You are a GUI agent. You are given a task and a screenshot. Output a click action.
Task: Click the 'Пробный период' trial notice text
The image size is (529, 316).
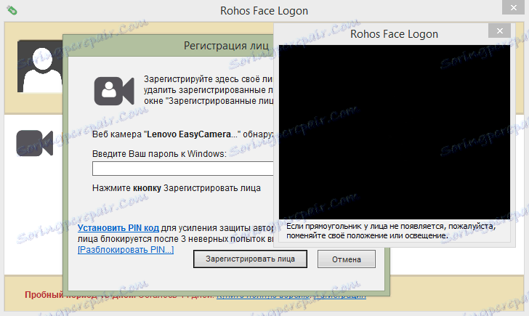[44, 295]
